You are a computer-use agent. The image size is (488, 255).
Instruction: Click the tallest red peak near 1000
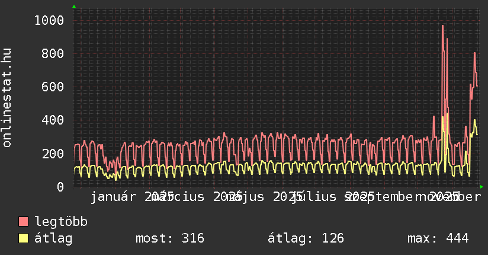(x=442, y=26)
